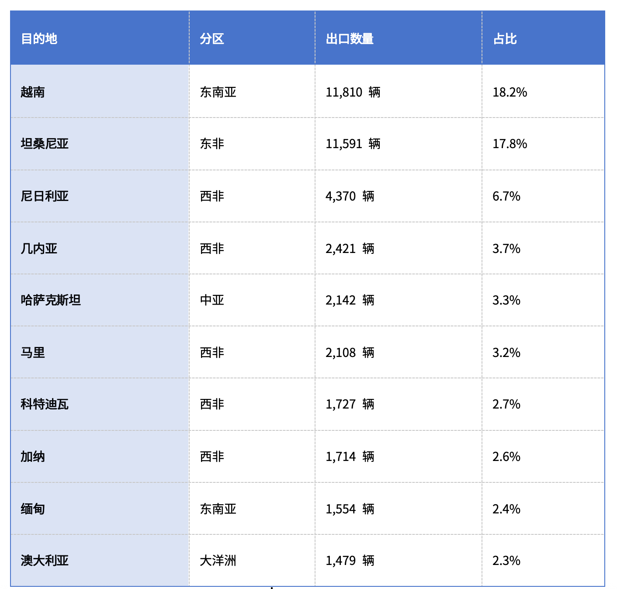Image resolution: width=617 pixels, height=589 pixels.
Task: Select the 占比 column header
Action: coord(543,38)
